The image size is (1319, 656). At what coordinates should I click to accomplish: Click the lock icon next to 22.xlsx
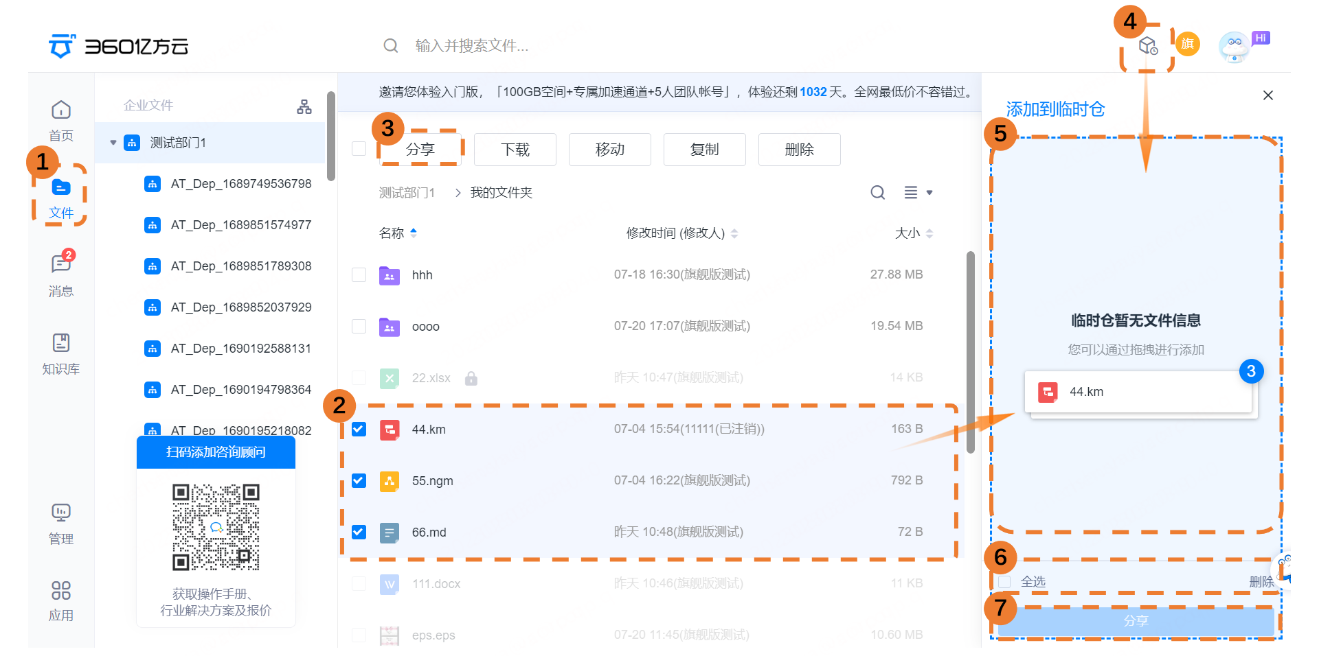tap(471, 378)
